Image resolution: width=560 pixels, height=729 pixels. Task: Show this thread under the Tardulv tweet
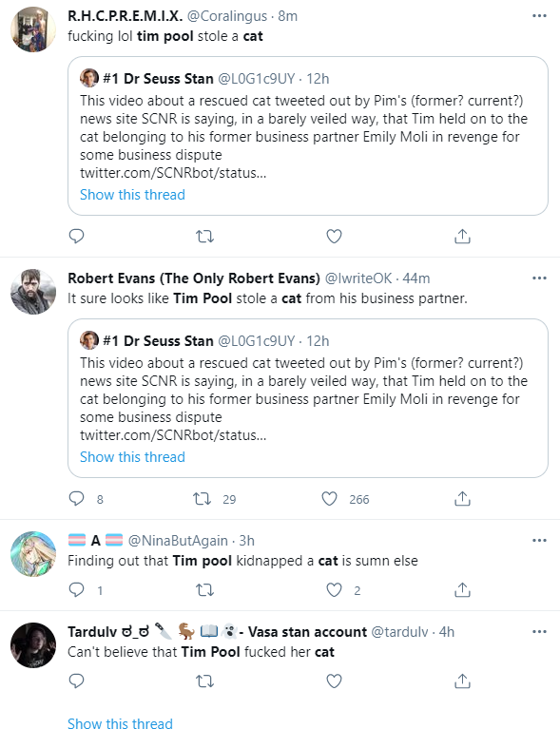coord(120,723)
